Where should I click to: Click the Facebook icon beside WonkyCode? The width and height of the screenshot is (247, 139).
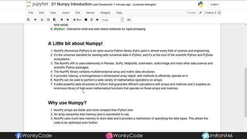(x=18, y=136)
